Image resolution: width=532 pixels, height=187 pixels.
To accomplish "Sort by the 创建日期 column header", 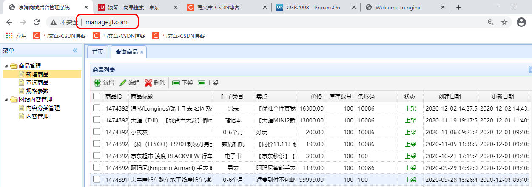I will click(450, 96).
